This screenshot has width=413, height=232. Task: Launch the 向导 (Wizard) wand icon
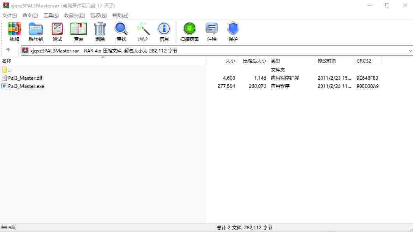tap(143, 29)
